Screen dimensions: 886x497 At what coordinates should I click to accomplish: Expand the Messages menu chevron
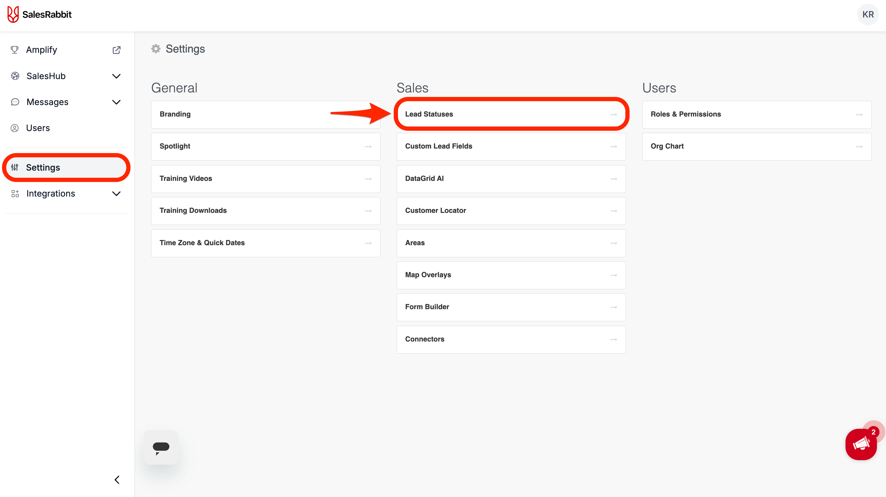coord(117,102)
